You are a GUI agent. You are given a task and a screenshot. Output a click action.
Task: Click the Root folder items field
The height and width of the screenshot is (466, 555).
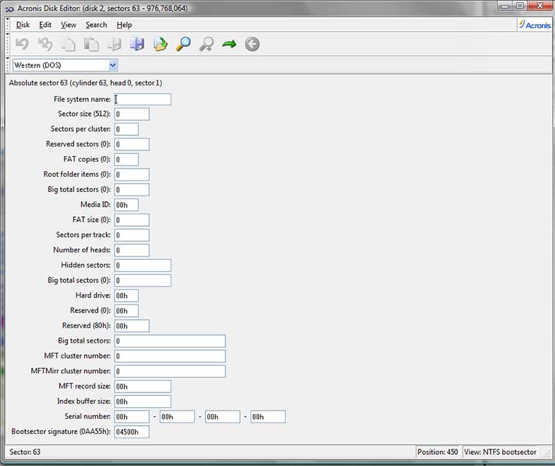[132, 175]
